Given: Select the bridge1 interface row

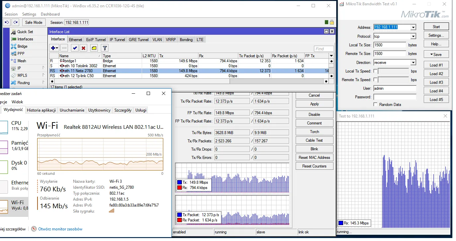Looking at the screenshot, I should 189,61.
